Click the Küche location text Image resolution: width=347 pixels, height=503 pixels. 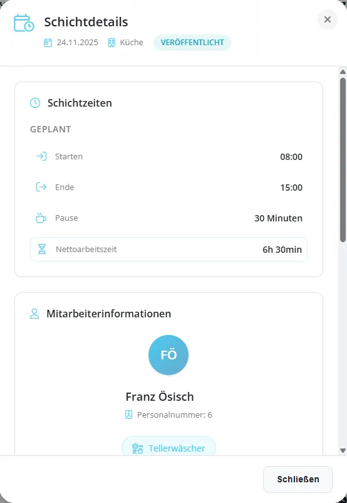point(132,43)
